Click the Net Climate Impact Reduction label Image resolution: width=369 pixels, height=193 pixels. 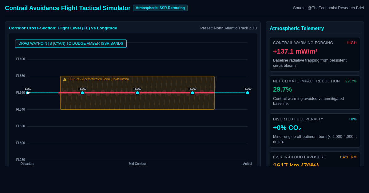[x=306, y=81]
